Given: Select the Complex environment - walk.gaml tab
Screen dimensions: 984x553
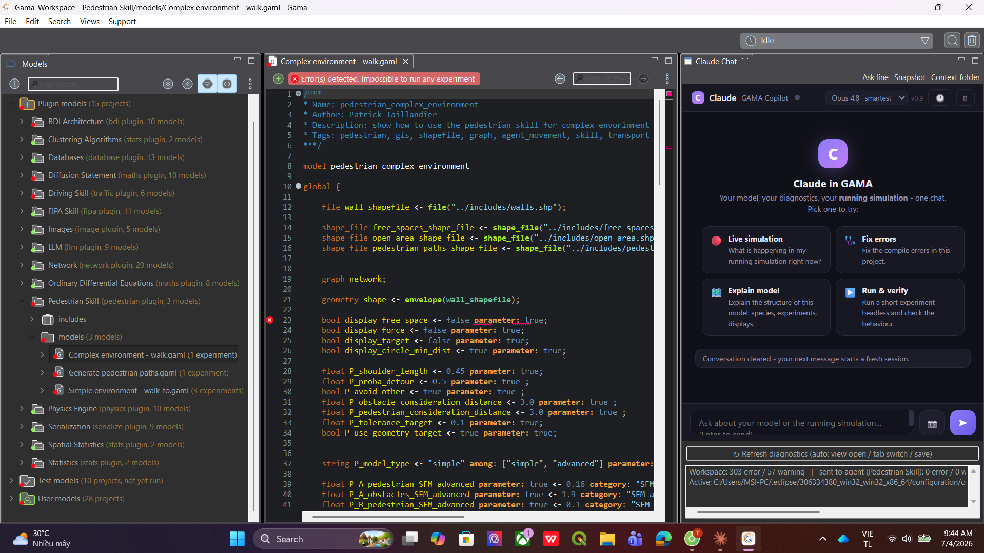Looking at the screenshot, I should (x=338, y=61).
